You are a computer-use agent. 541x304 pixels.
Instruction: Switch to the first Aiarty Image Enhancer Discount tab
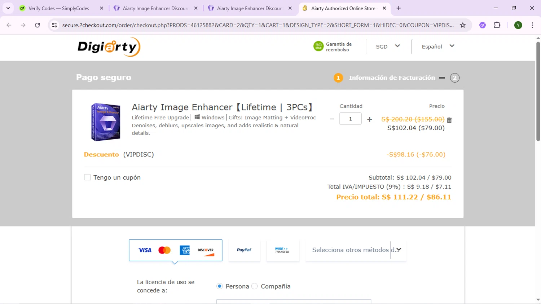click(155, 8)
